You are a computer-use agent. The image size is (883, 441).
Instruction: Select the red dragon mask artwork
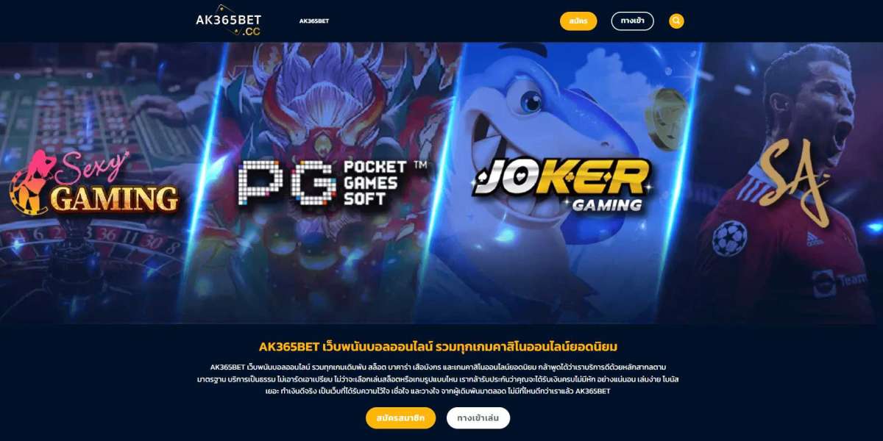[x=325, y=110]
